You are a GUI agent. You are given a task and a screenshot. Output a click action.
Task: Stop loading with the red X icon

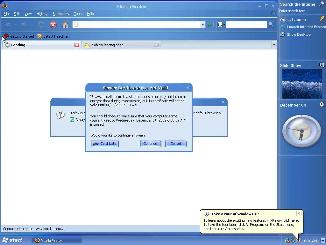coord(53,25)
